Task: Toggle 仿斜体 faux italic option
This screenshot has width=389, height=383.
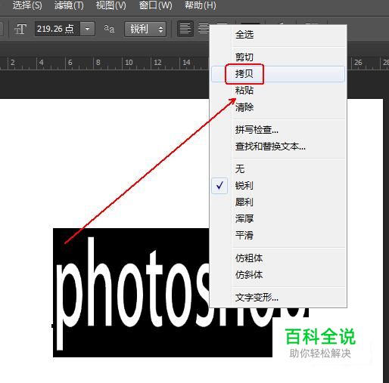Action: coord(278,275)
